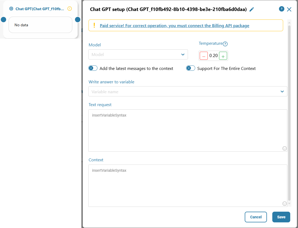
Task: Click the scrollbar down arrow in dialog
Action: point(289,203)
